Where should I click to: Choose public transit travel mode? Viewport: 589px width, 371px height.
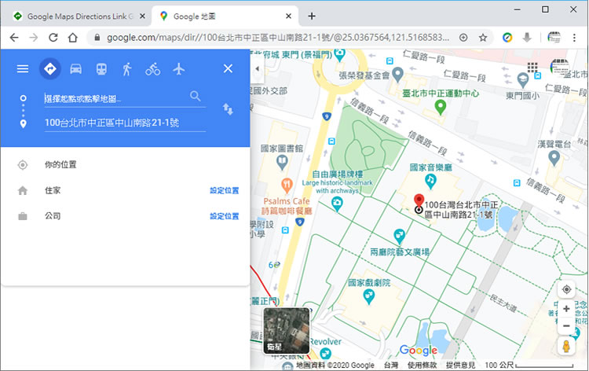tap(101, 69)
